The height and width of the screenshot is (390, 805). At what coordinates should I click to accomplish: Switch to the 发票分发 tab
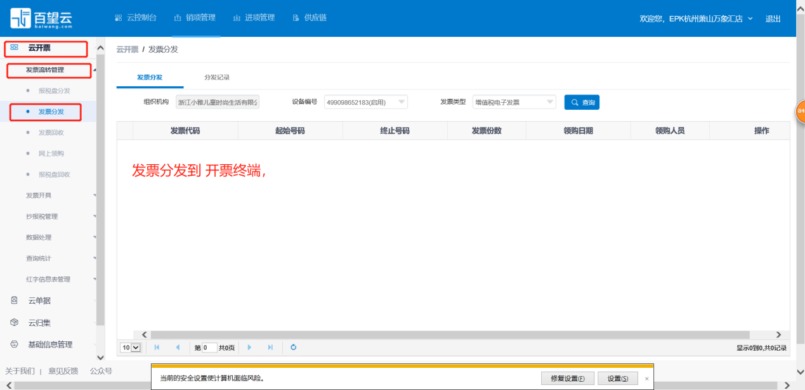(x=150, y=77)
